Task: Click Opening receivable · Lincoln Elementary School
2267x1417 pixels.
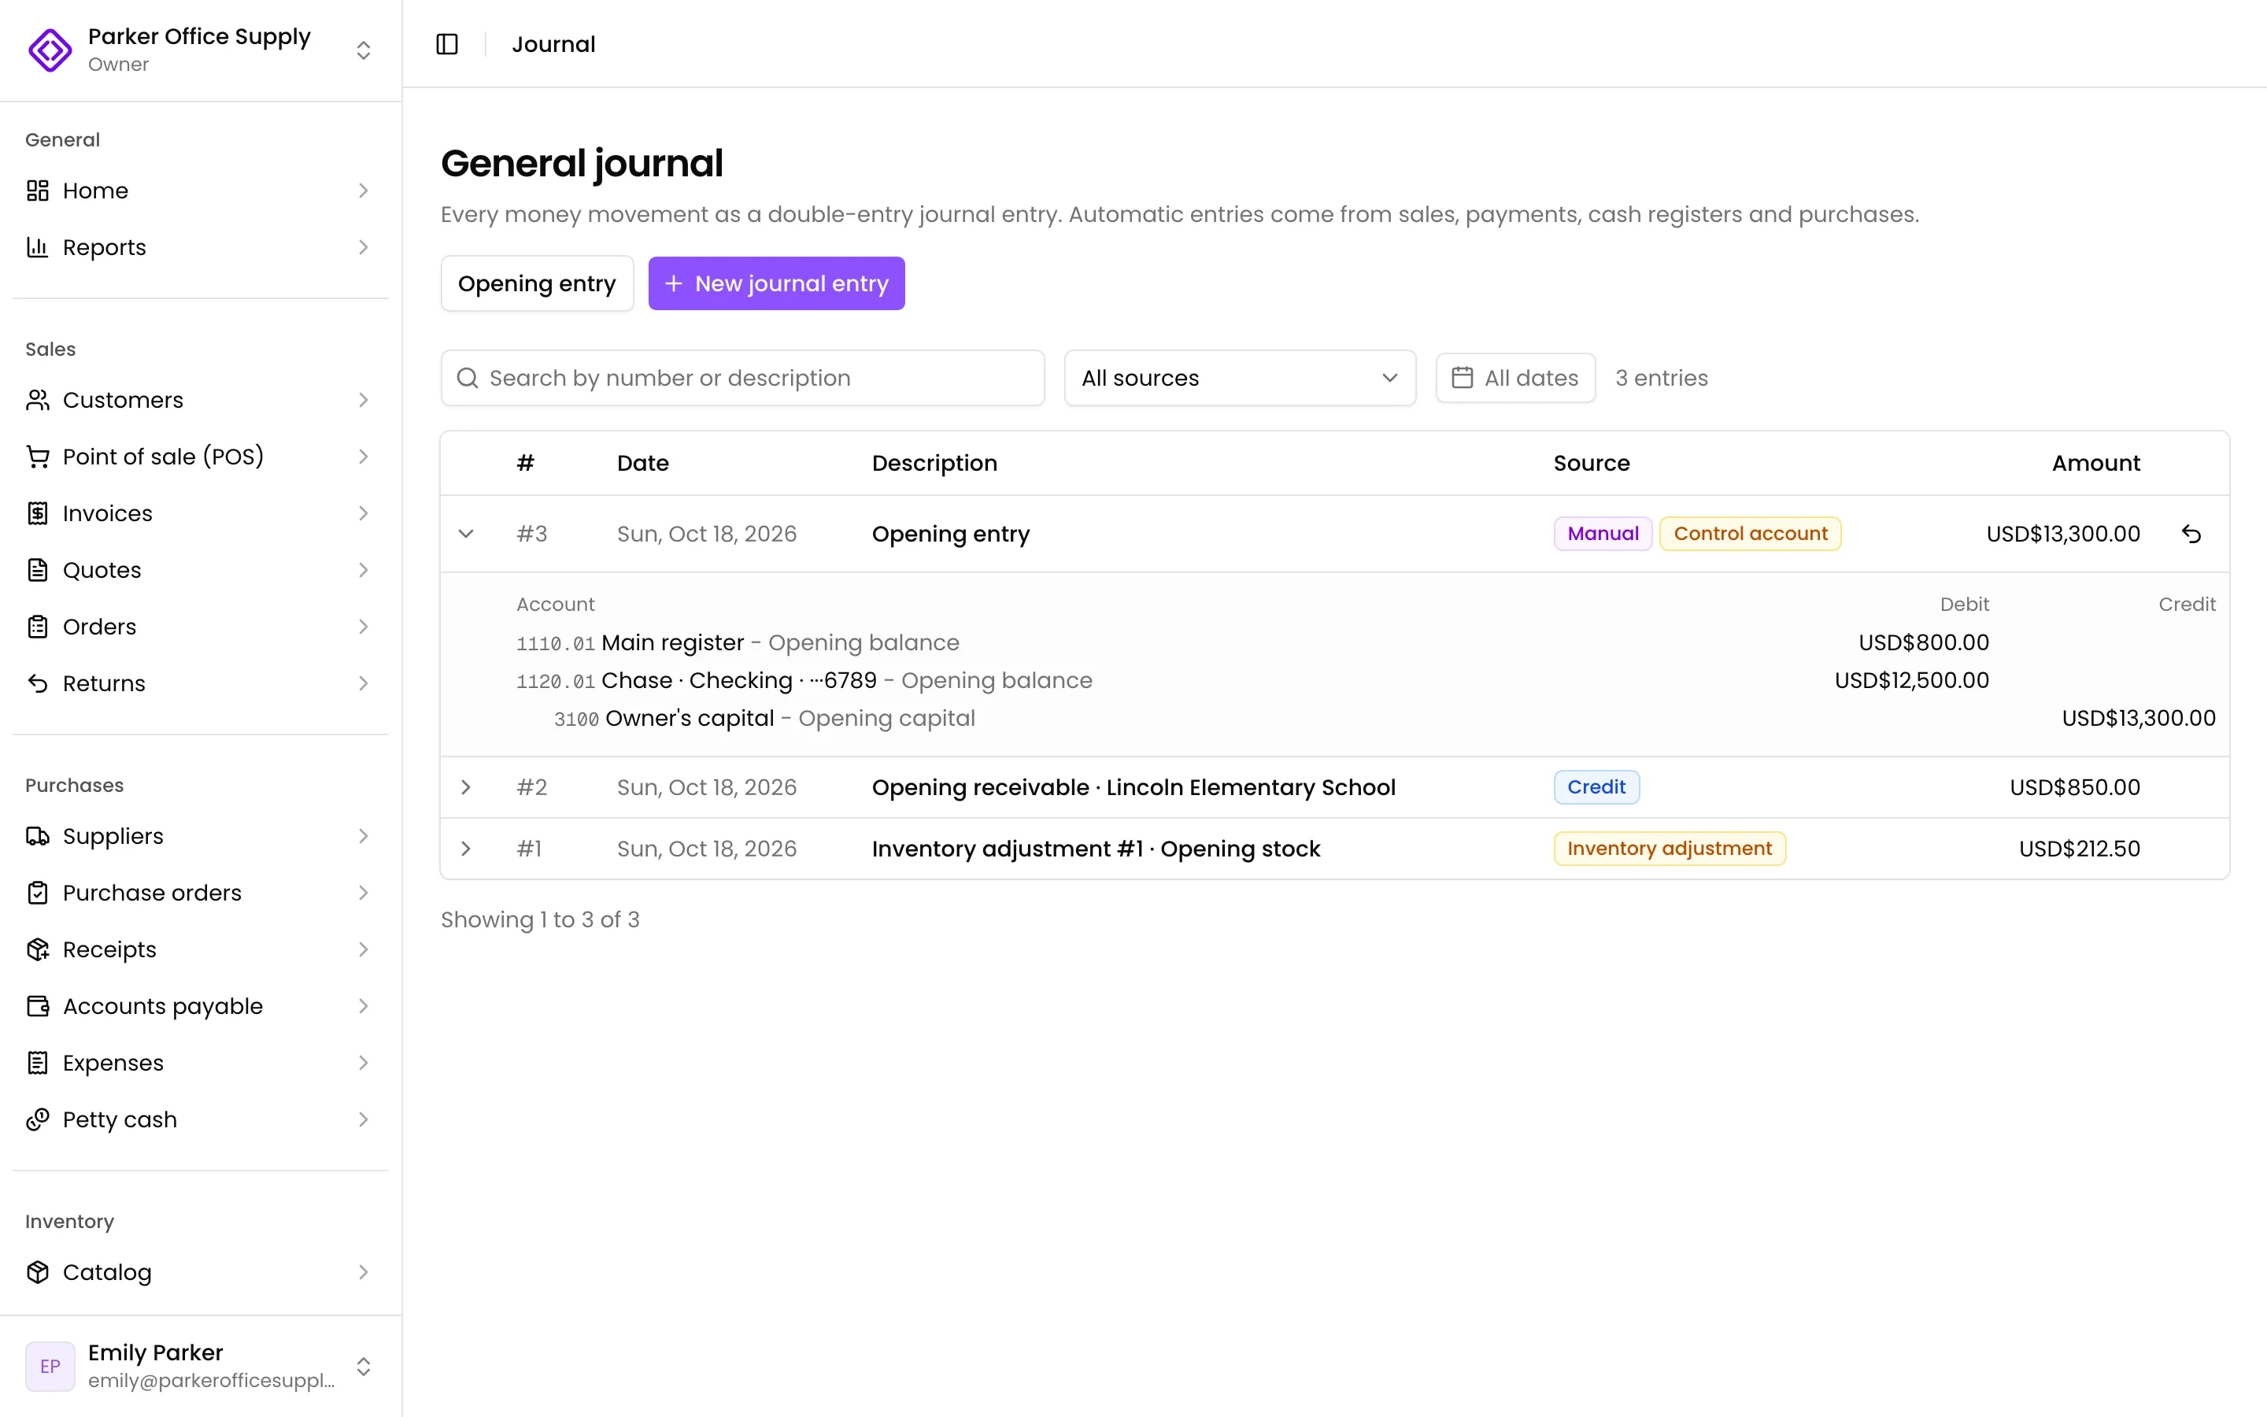Action: (x=1133, y=787)
